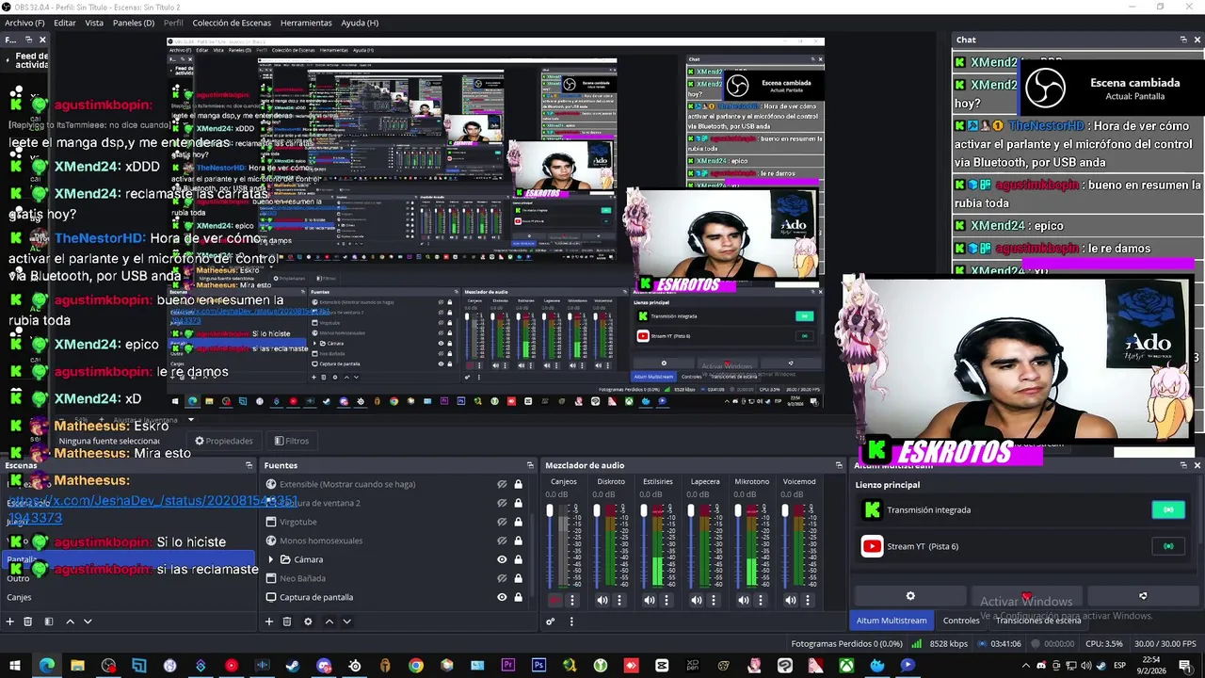
Task: Mute the Diskroto audio channel
Action: pos(602,600)
